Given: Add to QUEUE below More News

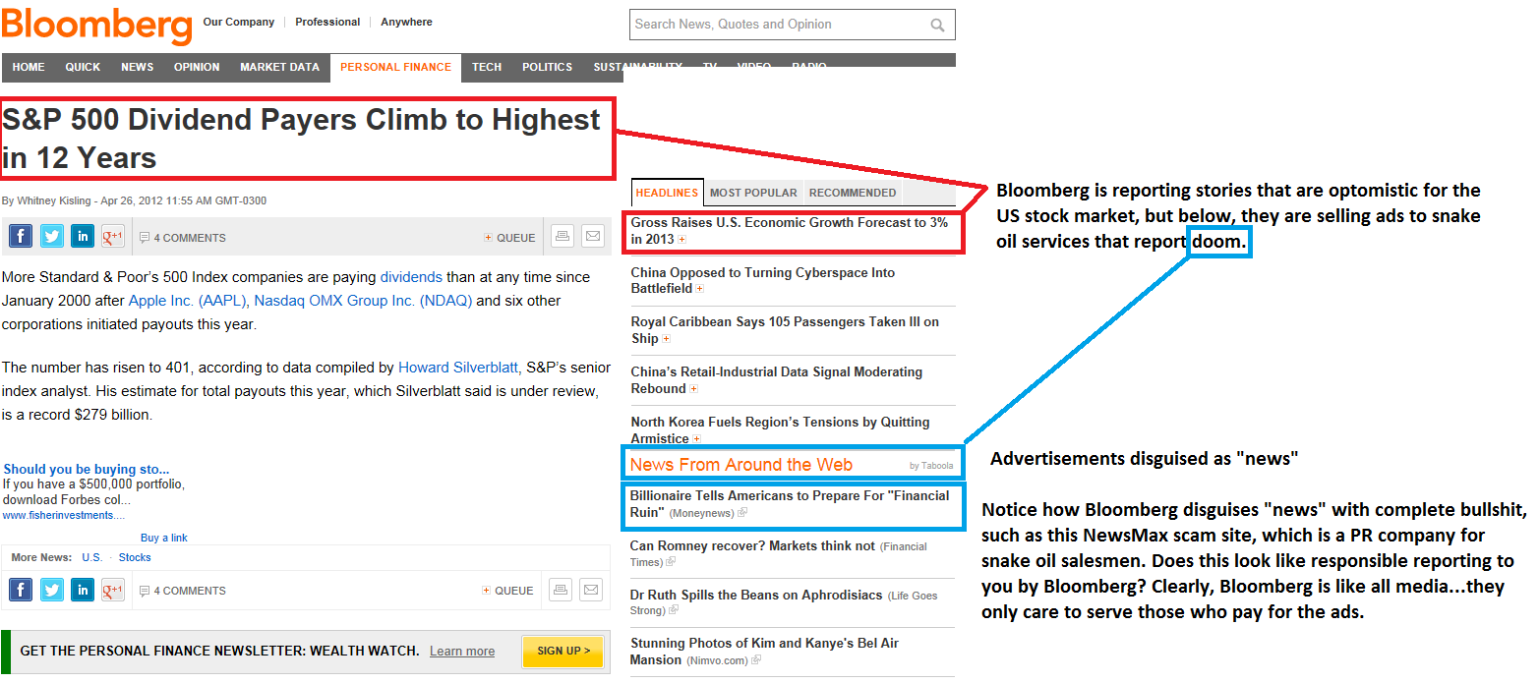Looking at the screenshot, I should [x=509, y=591].
